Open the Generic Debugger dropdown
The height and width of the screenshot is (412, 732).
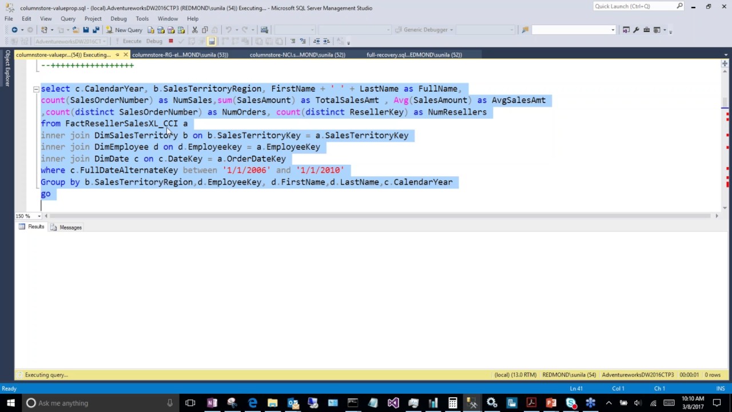[x=451, y=30]
